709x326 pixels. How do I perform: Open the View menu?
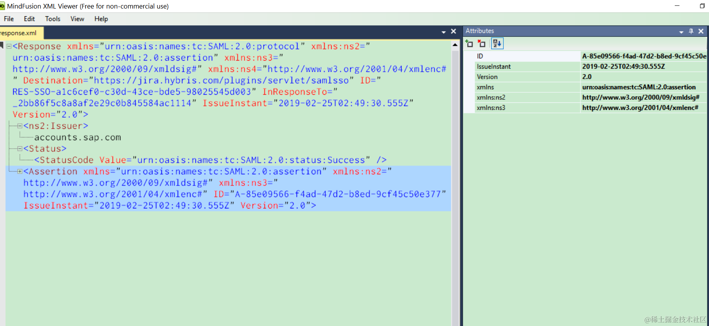coord(77,19)
